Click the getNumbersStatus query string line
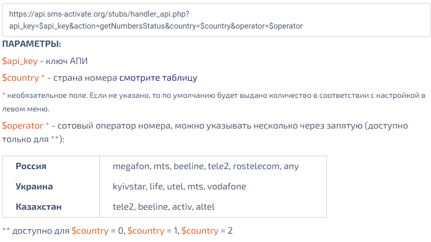431x242 pixels. coord(155,26)
